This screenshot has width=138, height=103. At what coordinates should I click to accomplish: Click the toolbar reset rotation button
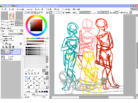pyautogui.click(x=107, y=13)
